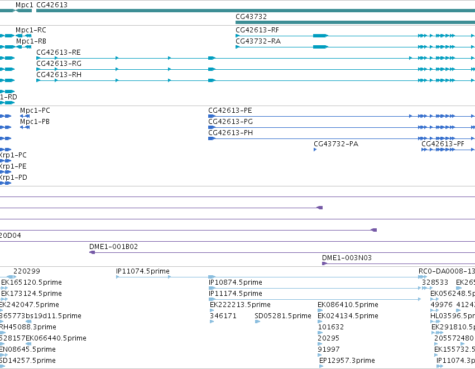Click the Krp1-PE label
The image size is (475, 369).
[13, 166]
